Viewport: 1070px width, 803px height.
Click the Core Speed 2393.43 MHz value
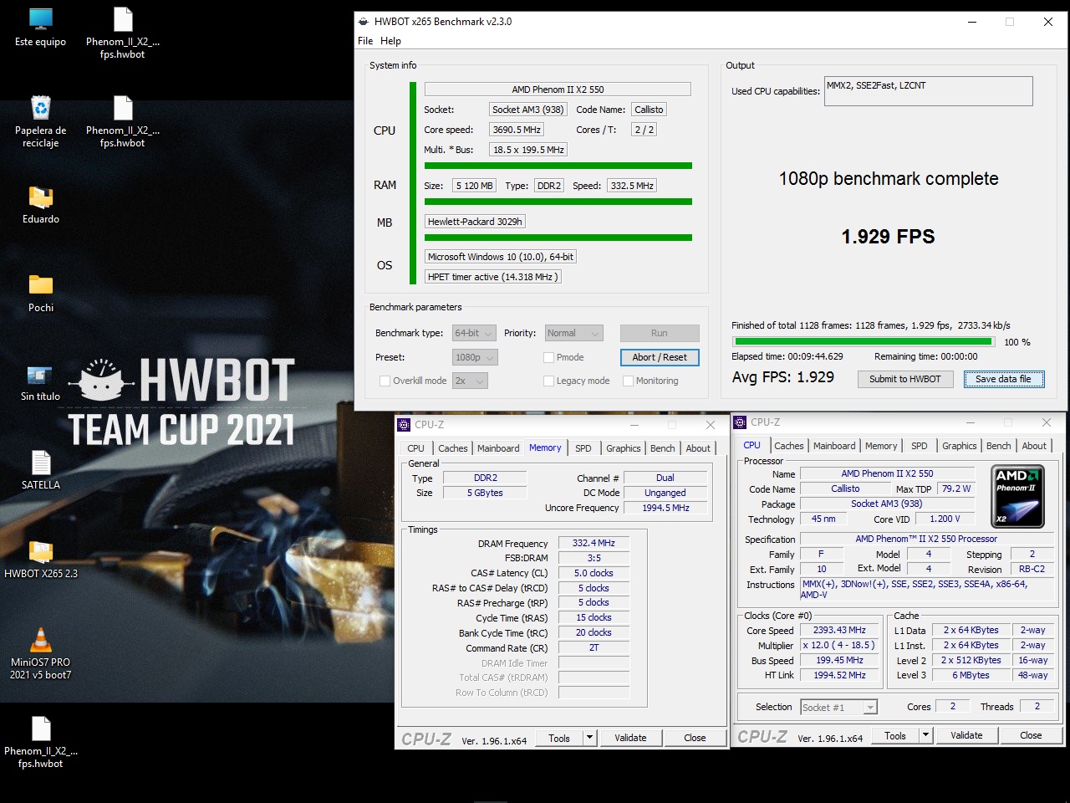[839, 630]
